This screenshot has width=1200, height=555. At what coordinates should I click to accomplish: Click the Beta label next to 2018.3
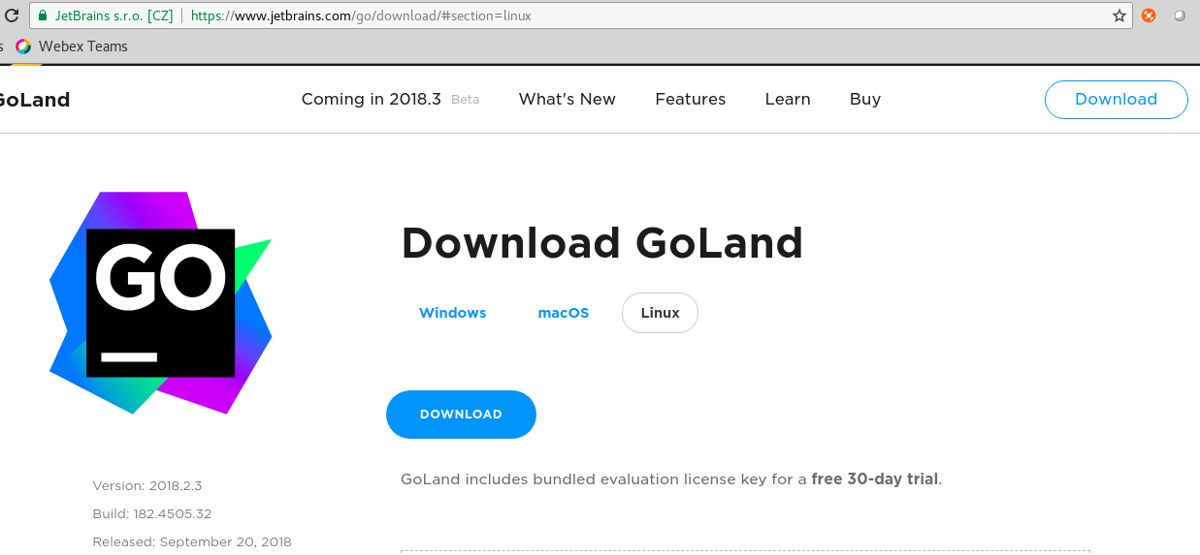tap(466, 100)
